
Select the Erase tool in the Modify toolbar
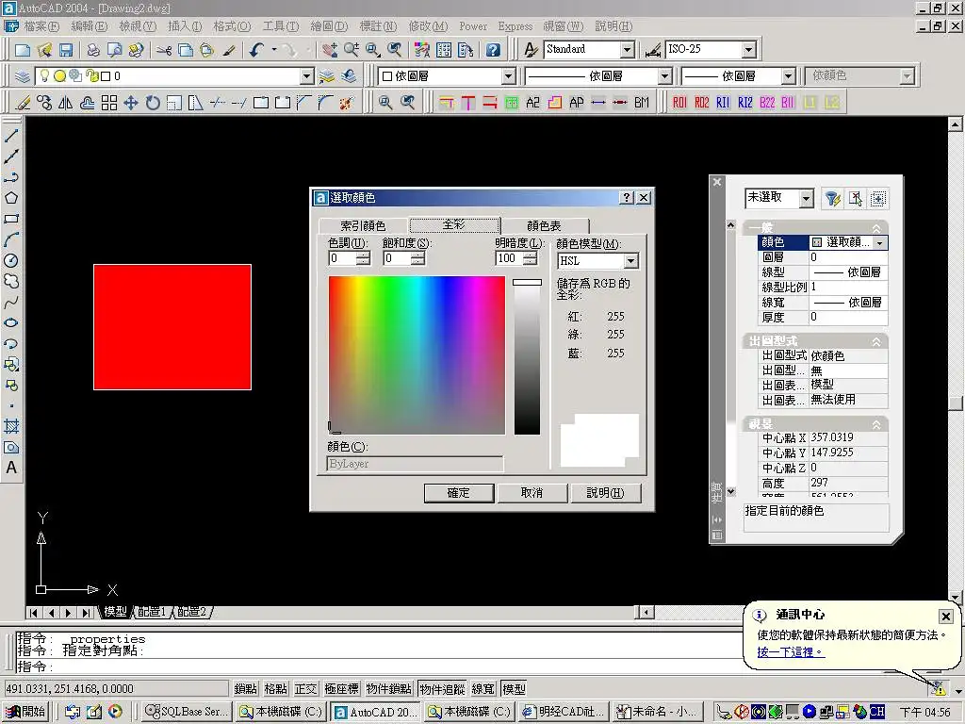point(23,103)
